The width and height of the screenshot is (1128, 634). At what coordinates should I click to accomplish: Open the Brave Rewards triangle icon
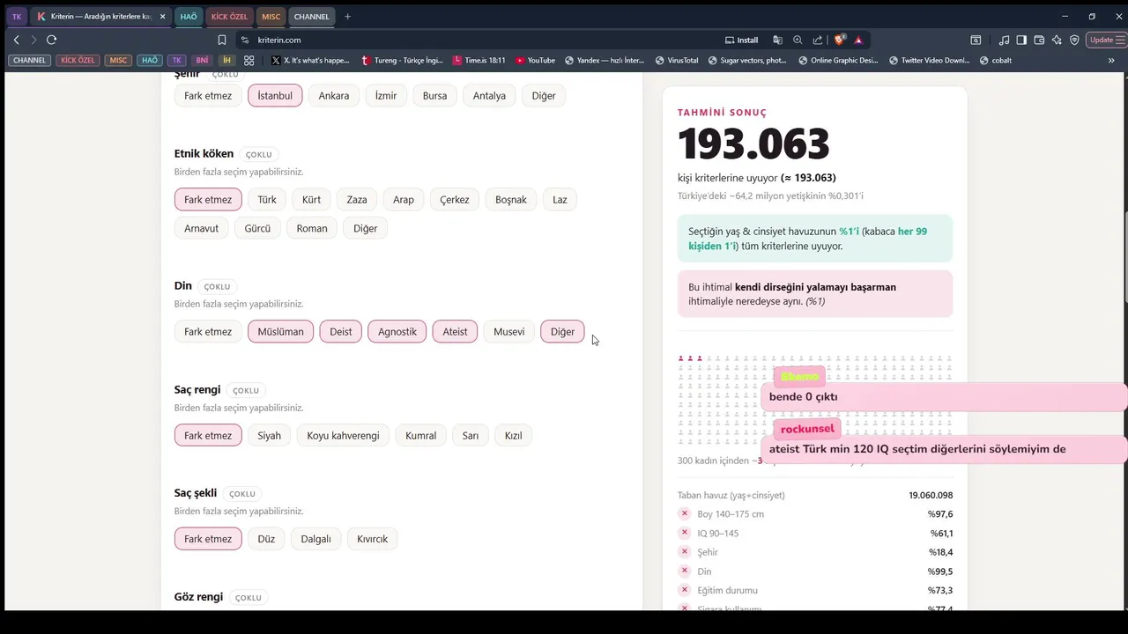[x=858, y=40]
